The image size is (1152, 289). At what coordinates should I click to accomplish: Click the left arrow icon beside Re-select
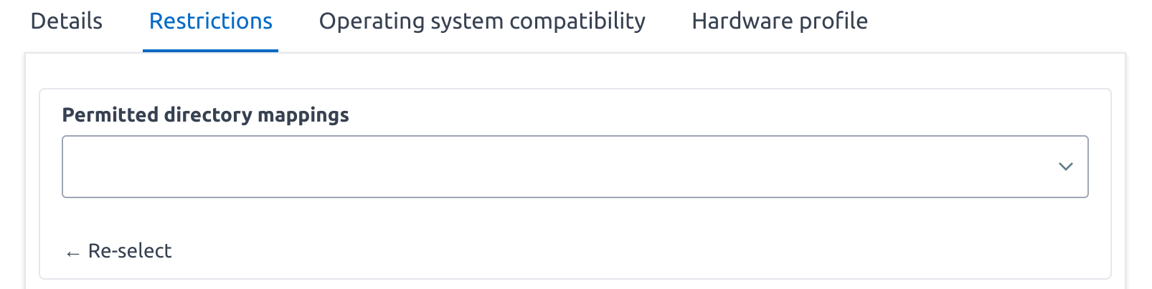click(72, 253)
